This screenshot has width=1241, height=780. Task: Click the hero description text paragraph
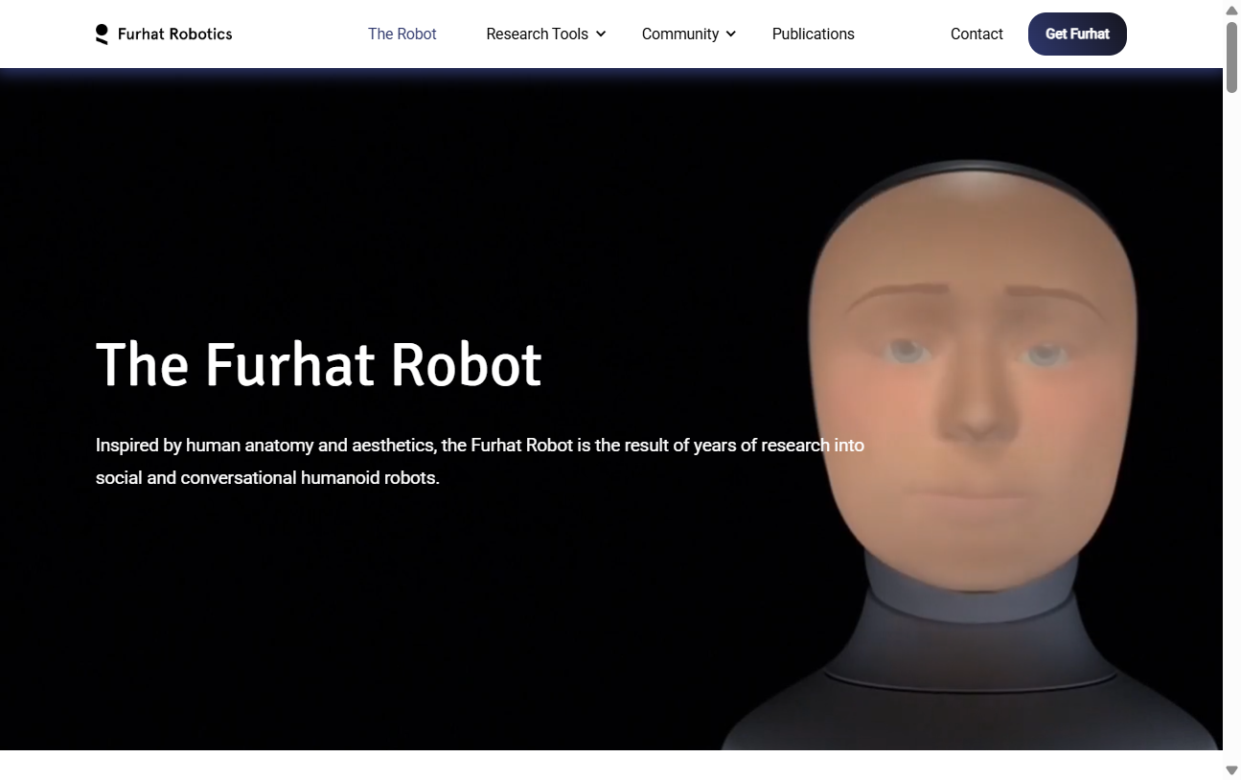[x=479, y=460]
